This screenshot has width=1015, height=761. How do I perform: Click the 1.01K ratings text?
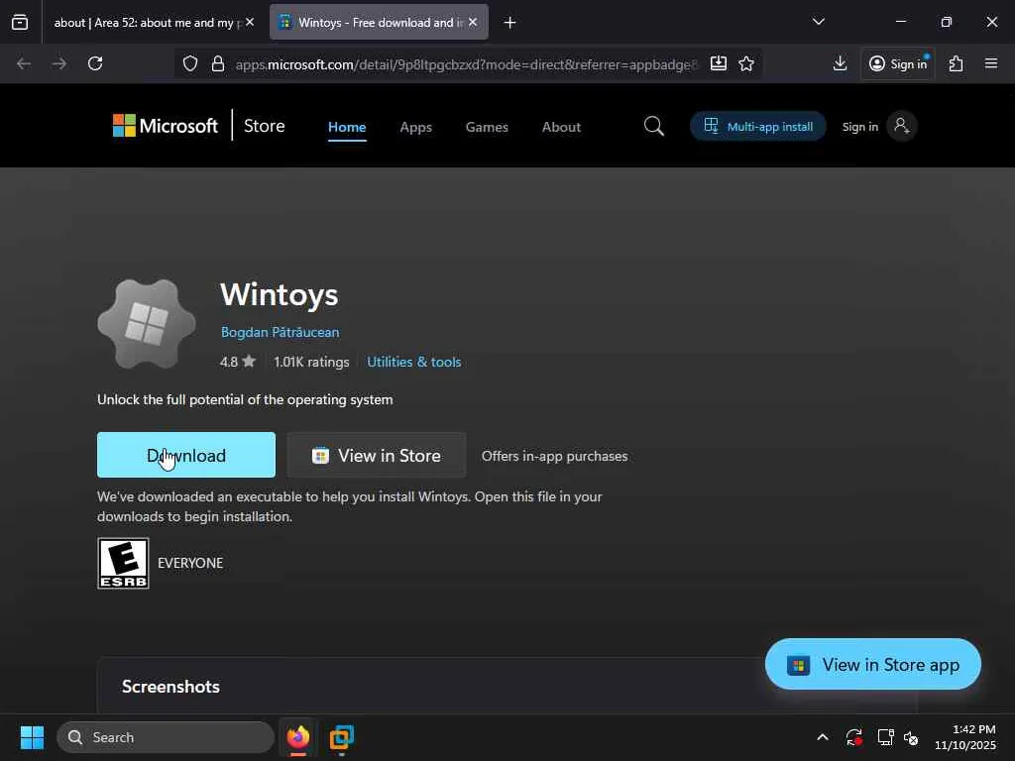point(310,362)
